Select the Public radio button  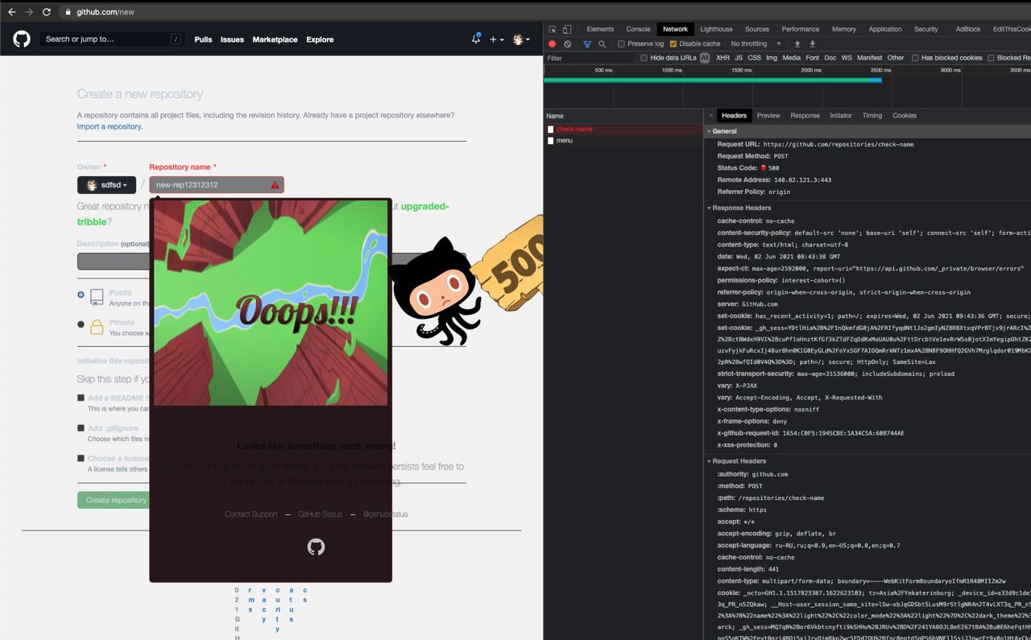(x=81, y=295)
